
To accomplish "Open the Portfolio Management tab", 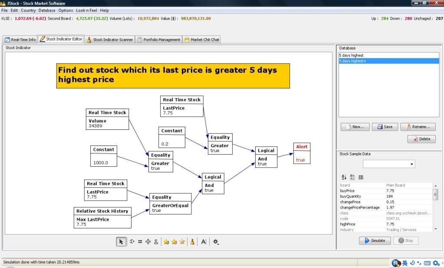I will (158, 40).
